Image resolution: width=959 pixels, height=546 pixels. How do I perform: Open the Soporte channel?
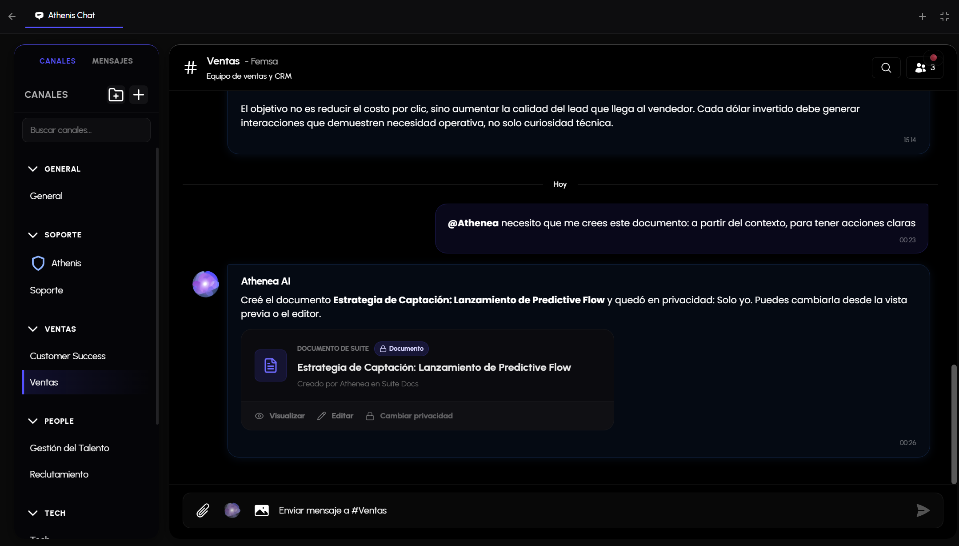(x=85, y=290)
